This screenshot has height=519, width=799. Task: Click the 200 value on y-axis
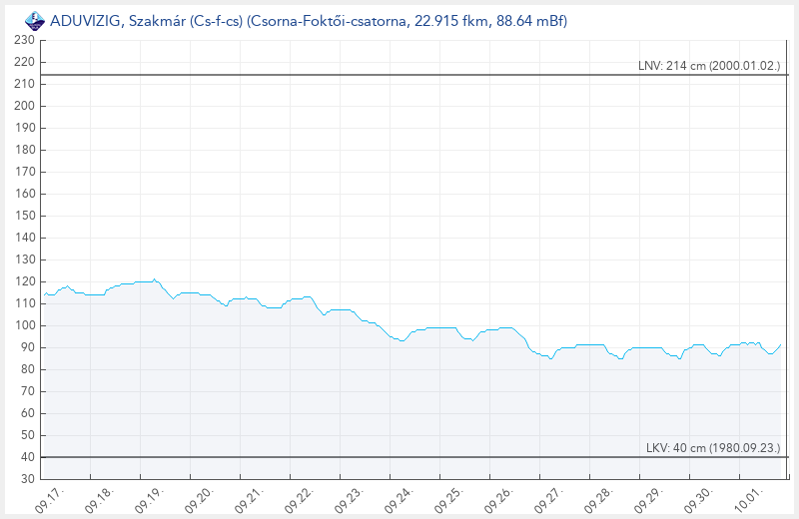tap(25, 106)
